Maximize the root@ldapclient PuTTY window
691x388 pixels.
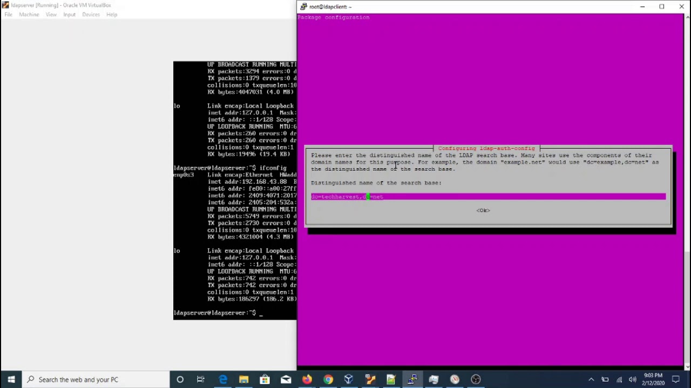pos(662,6)
